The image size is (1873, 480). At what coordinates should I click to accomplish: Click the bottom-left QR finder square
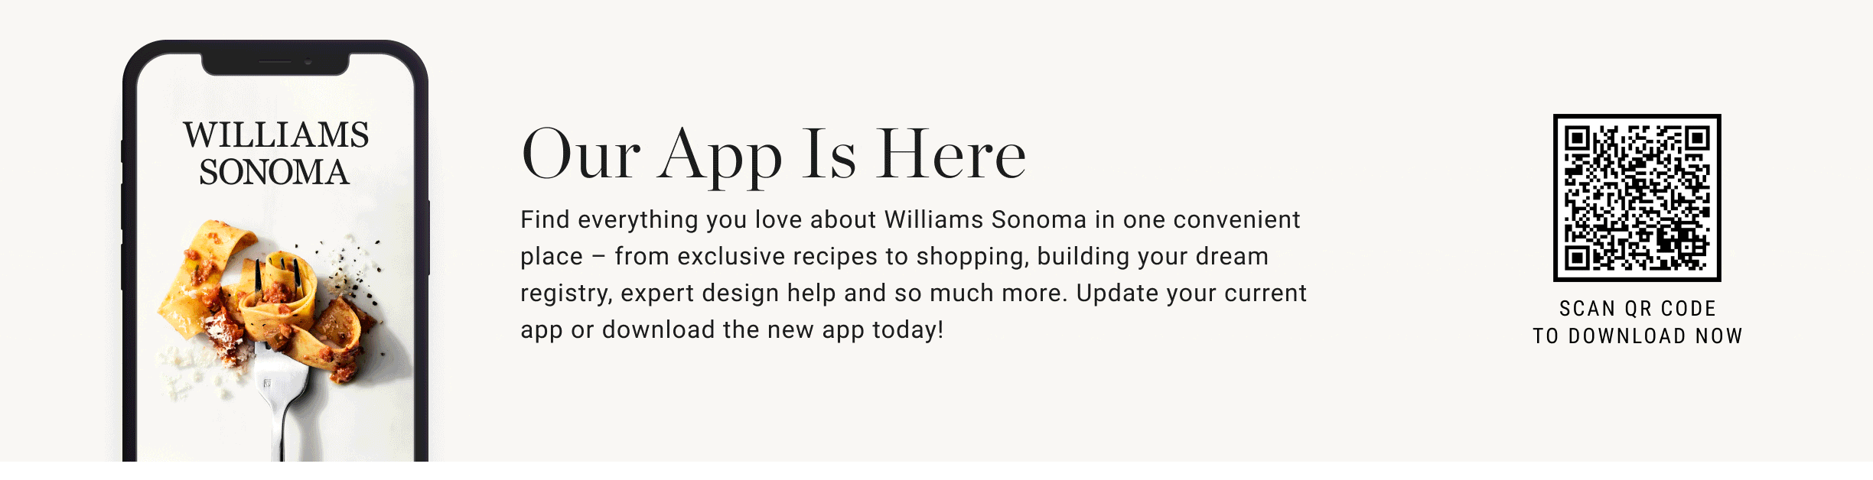point(1577,258)
